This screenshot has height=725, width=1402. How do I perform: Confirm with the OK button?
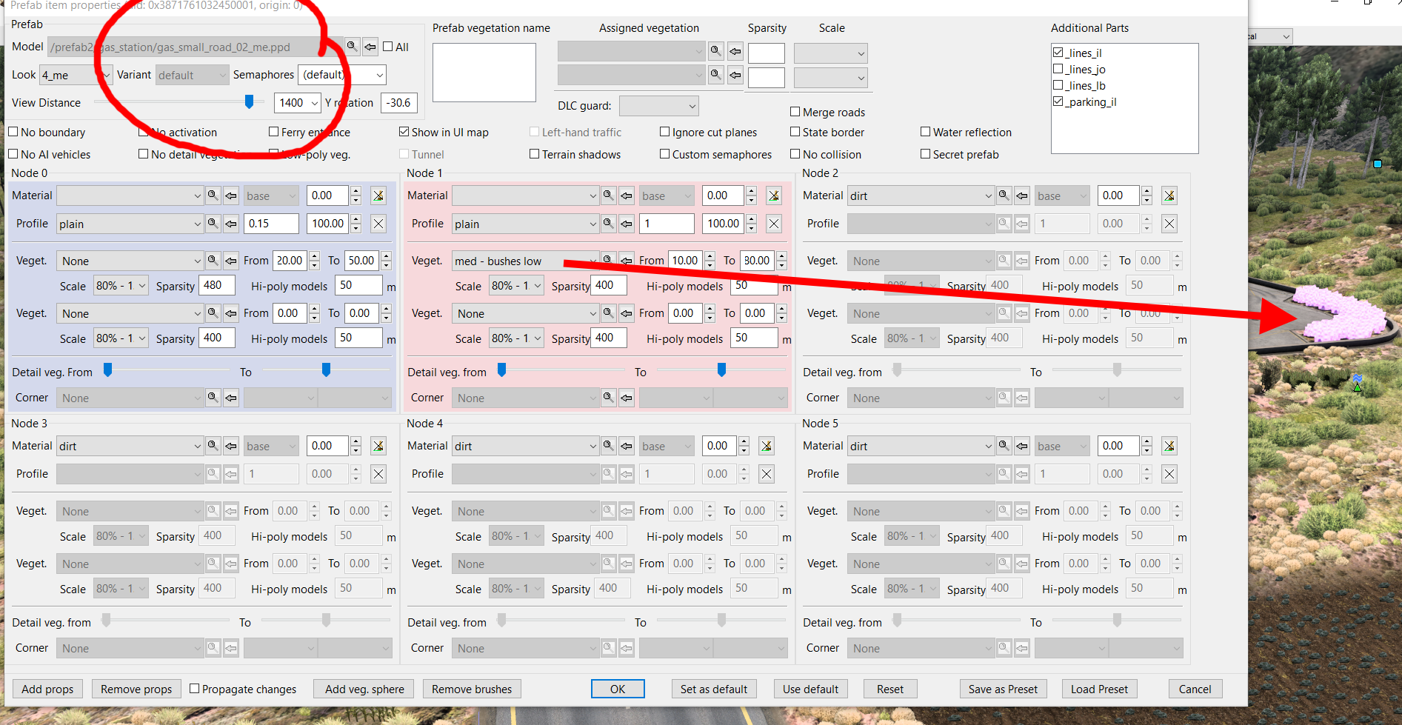618,689
